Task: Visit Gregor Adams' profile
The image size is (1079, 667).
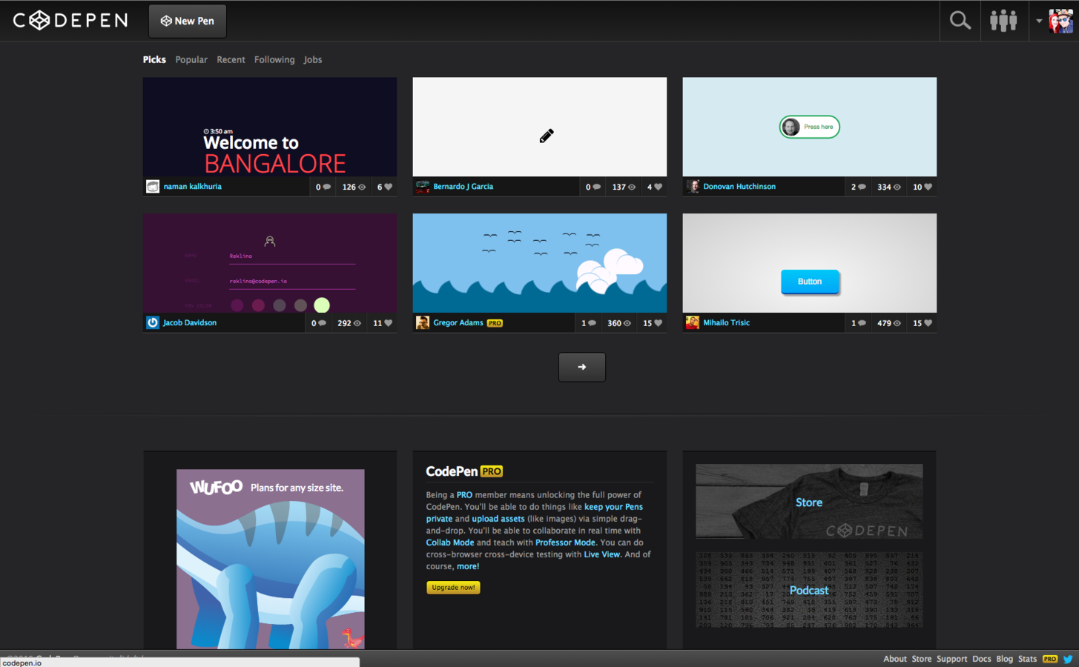Action: pos(458,323)
